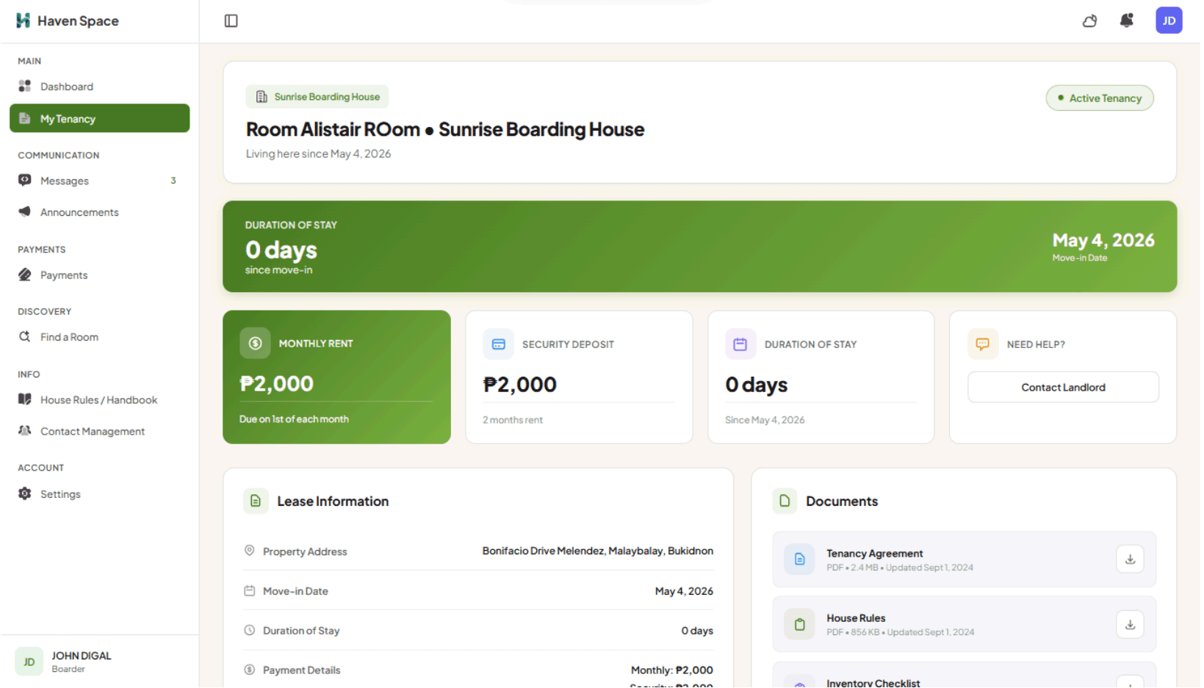
Task: Toggle the sidebar collapse icon
Action: click(x=231, y=21)
